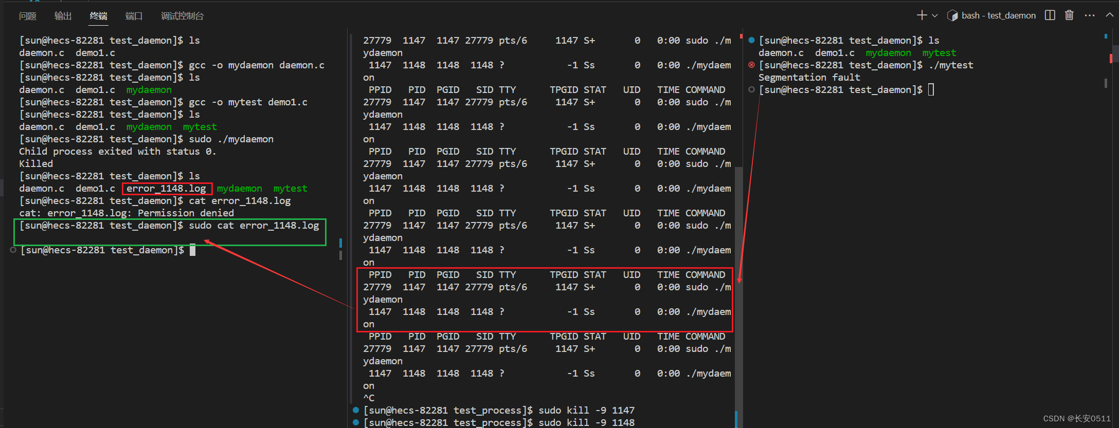1119x428 pixels.
Task: Click the blue decoration beside sudo kill -9 1147
Action: click(x=355, y=410)
